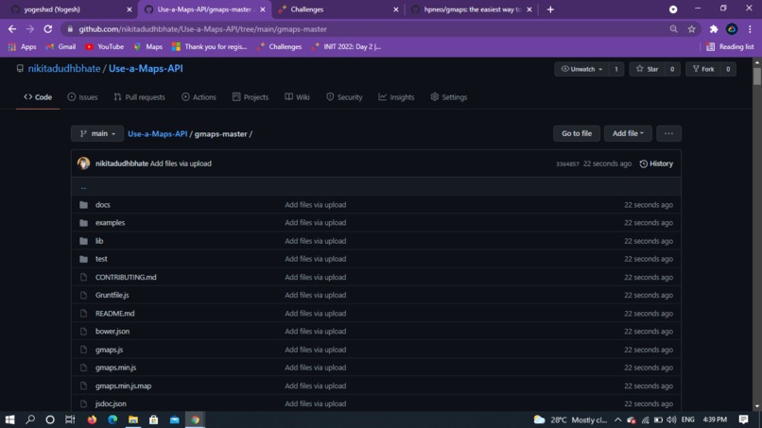Click the browser forward arrow
Viewport: 762px width, 428px height.
[30, 29]
